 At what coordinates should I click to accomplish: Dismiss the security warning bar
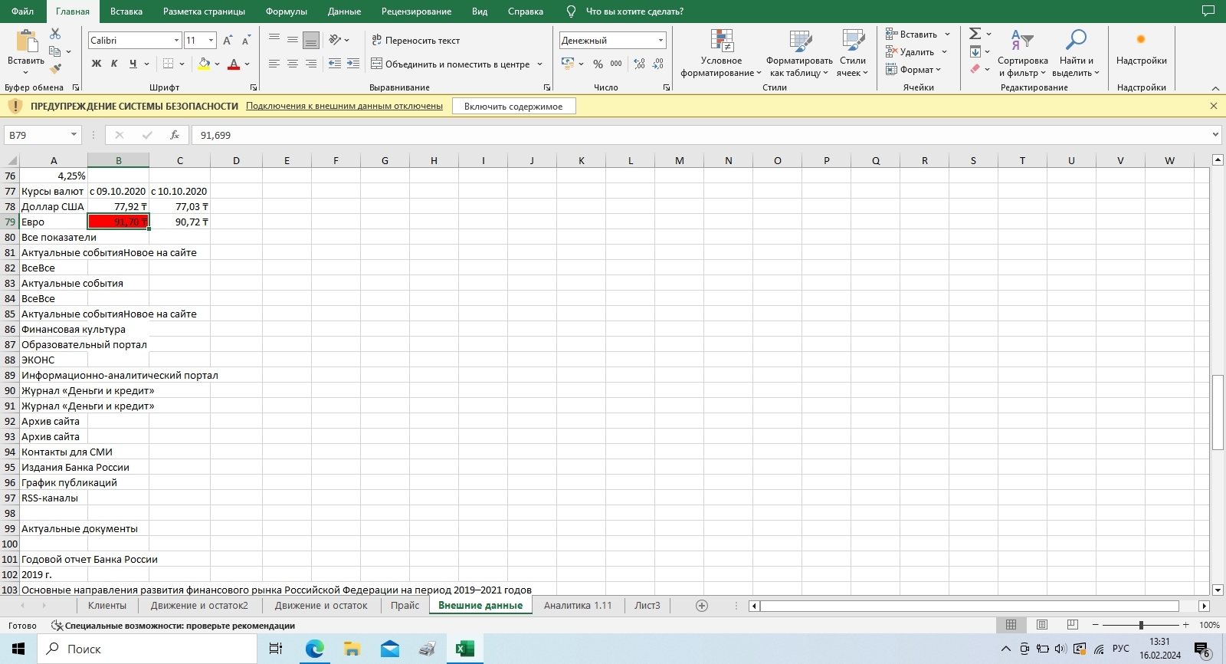pos(1214,106)
